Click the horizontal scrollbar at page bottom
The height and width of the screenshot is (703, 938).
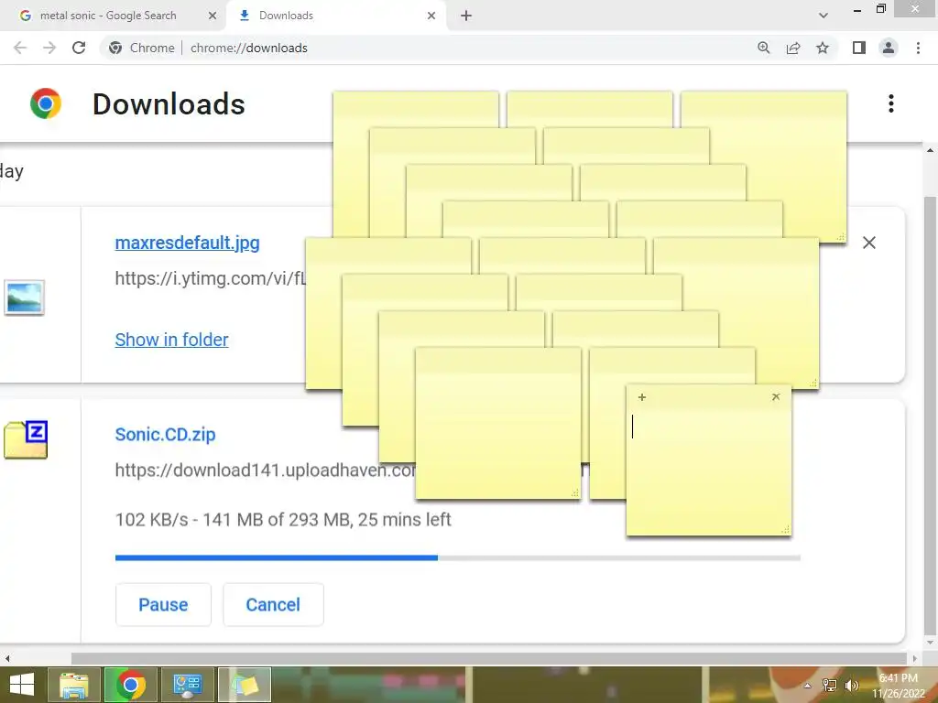point(488,658)
